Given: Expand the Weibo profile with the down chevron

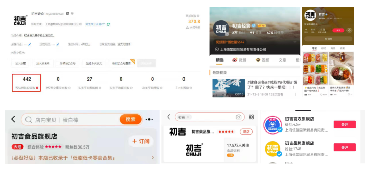Looking at the screenshot, I should [295, 42].
